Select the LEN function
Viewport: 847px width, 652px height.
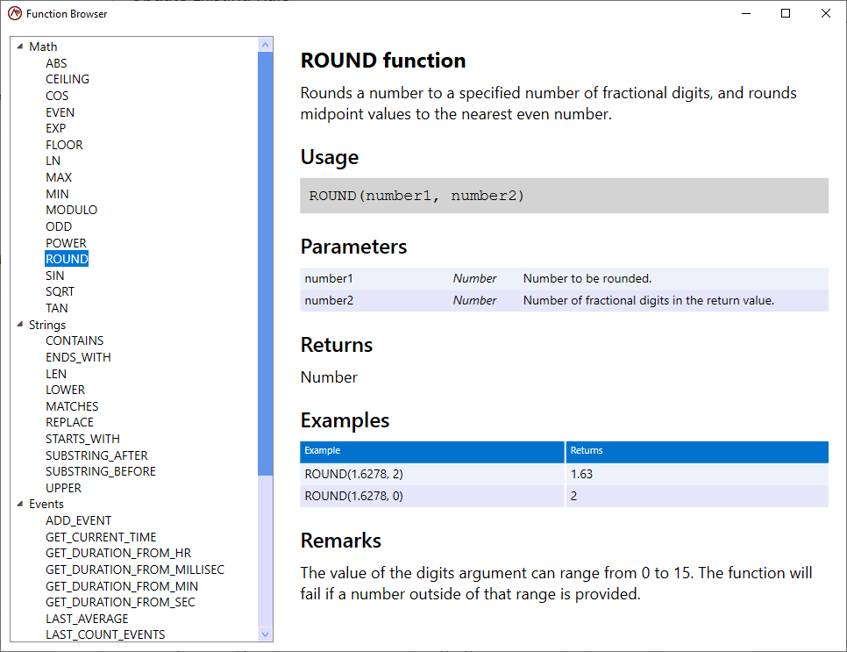[56, 374]
